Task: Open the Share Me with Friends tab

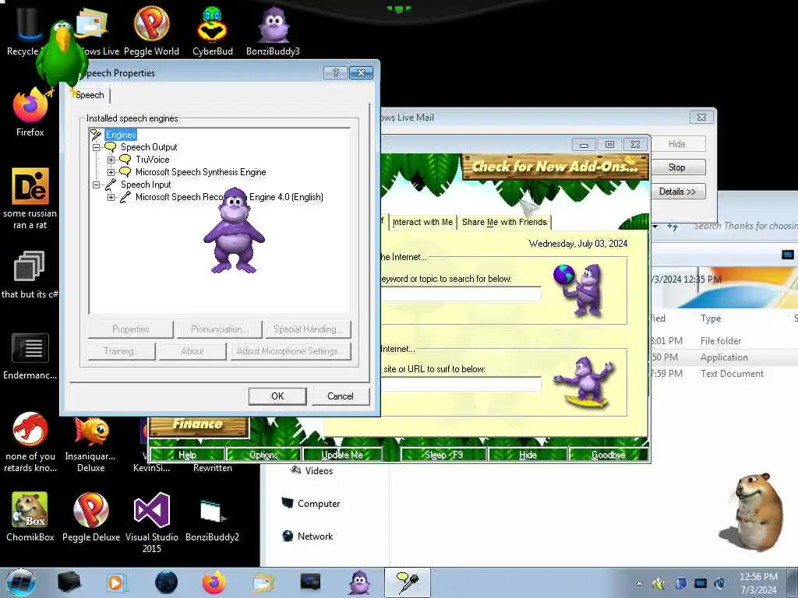Action: tap(504, 222)
